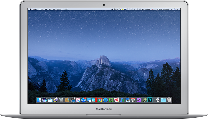This screenshot has width=208, height=119.
Task: Open the Finder menu
Action: click(35, 9)
